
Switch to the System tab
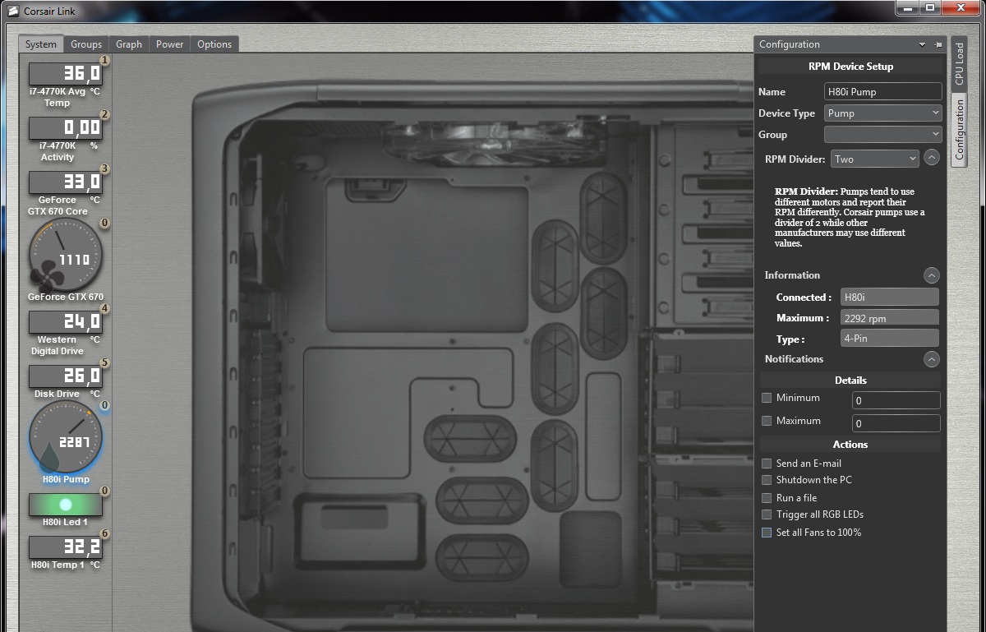41,44
